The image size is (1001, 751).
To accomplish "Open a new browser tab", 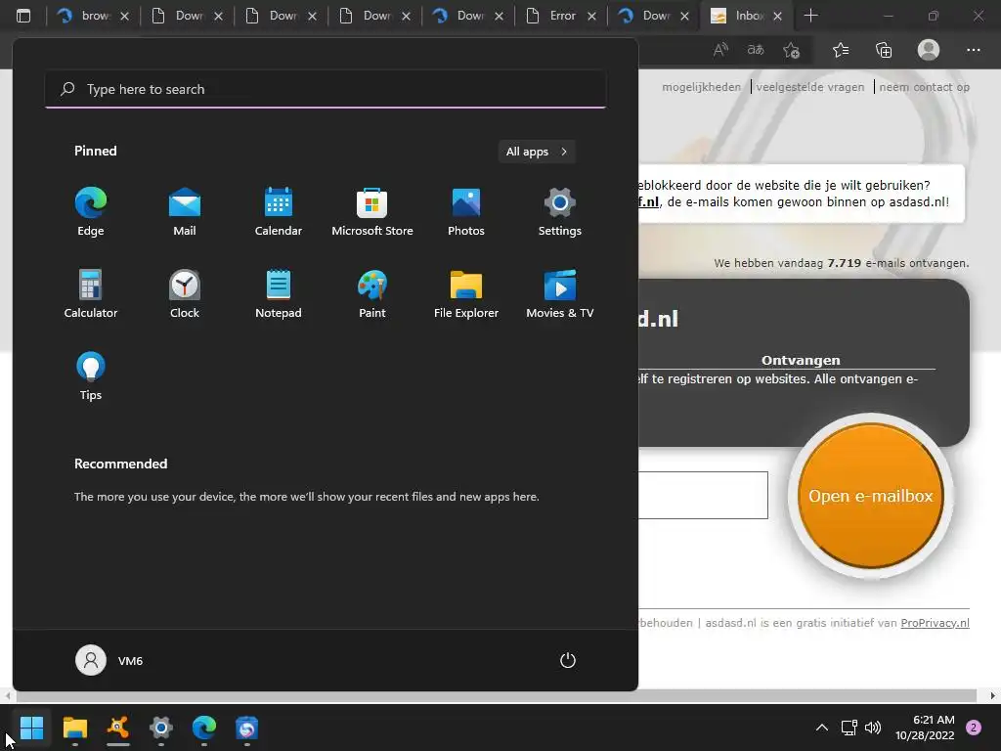I will click(x=810, y=16).
